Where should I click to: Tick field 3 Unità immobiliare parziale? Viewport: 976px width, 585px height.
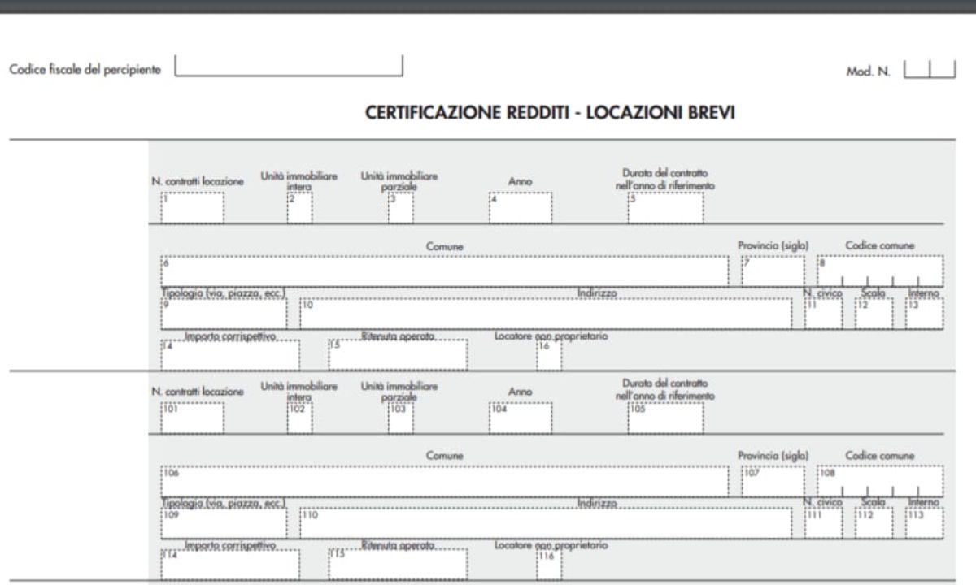coord(400,208)
